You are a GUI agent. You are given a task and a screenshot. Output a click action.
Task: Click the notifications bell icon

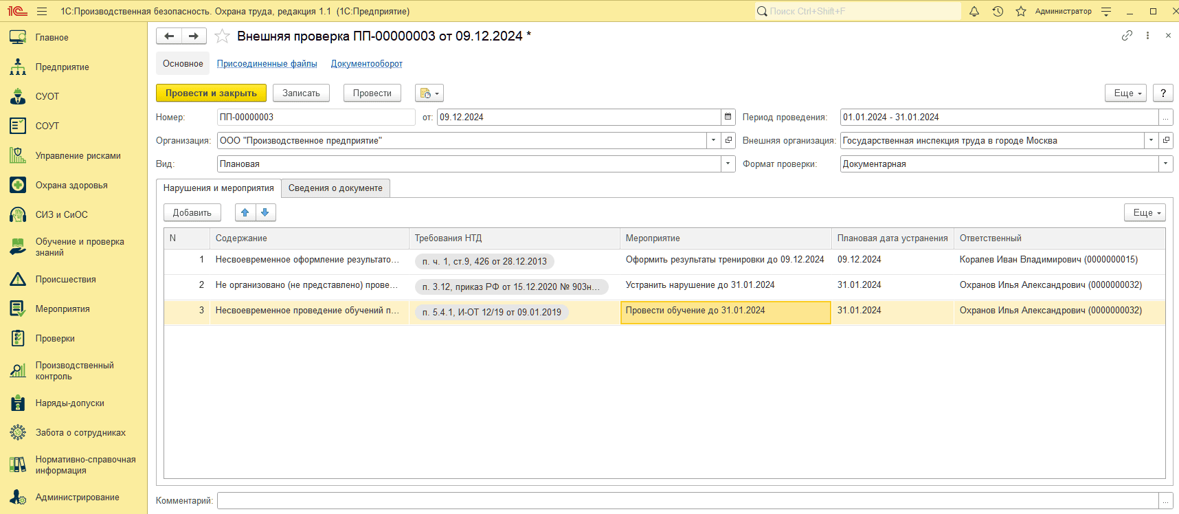[x=974, y=11]
